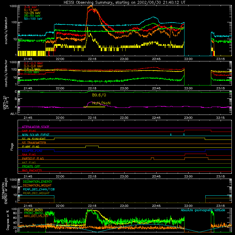Click the SC_TRANSMITTER flag label

[x=34, y=143]
